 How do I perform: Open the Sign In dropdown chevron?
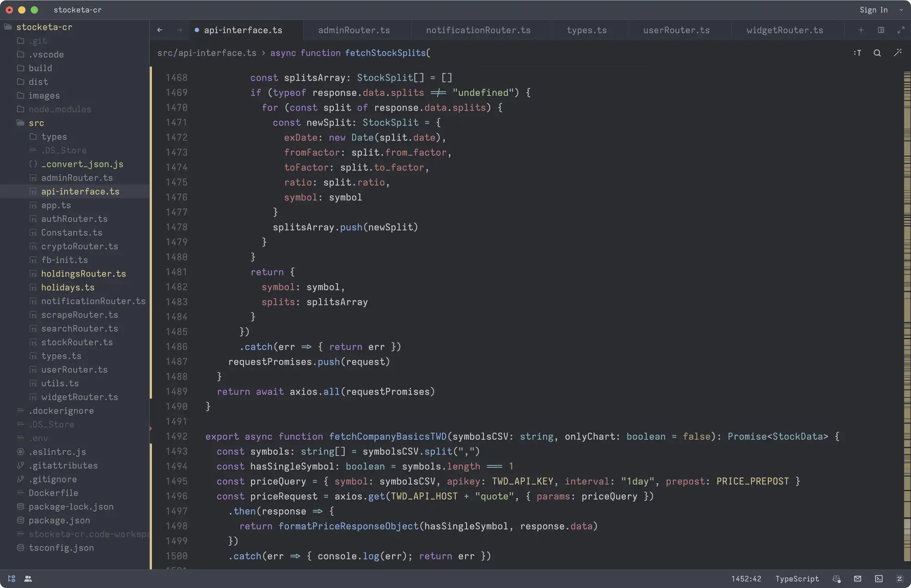coord(901,10)
